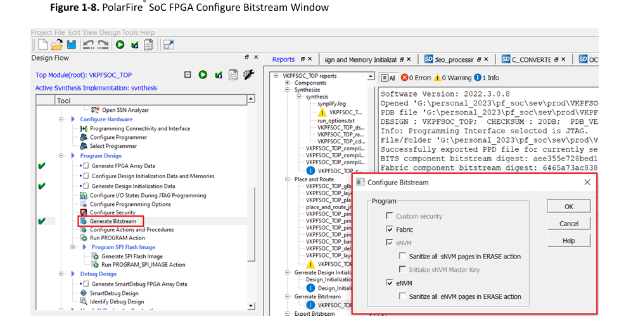The width and height of the screenshot is (631, 328).
Task: Click the Undo arrow in the toolbar
Action: 88,45
